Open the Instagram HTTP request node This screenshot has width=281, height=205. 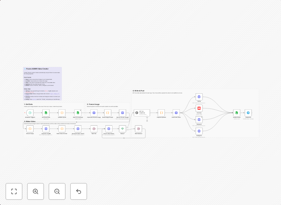coord(199,130)
